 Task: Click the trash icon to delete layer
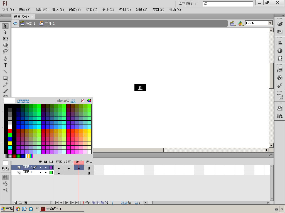coord(26,203)
